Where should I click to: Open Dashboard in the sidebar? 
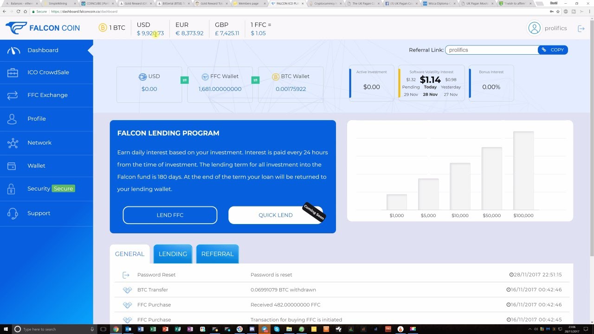pos(46,50)
